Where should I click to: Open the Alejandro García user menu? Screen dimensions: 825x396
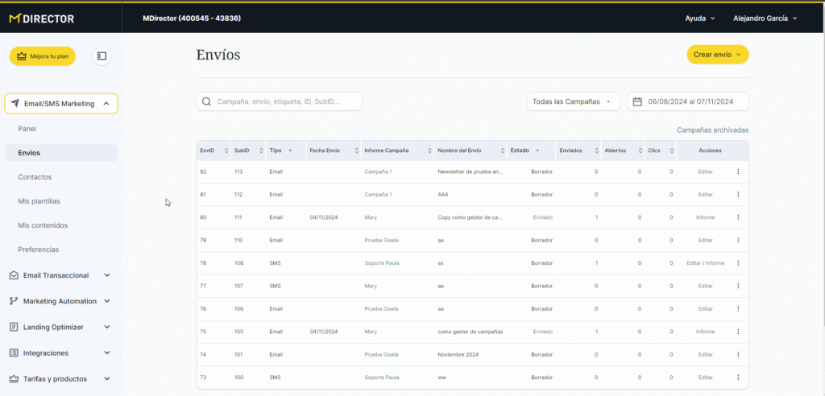click(765, 18)
